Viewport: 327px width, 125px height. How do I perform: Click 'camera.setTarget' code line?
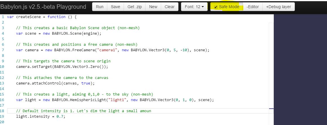click(x=62, y=67)
